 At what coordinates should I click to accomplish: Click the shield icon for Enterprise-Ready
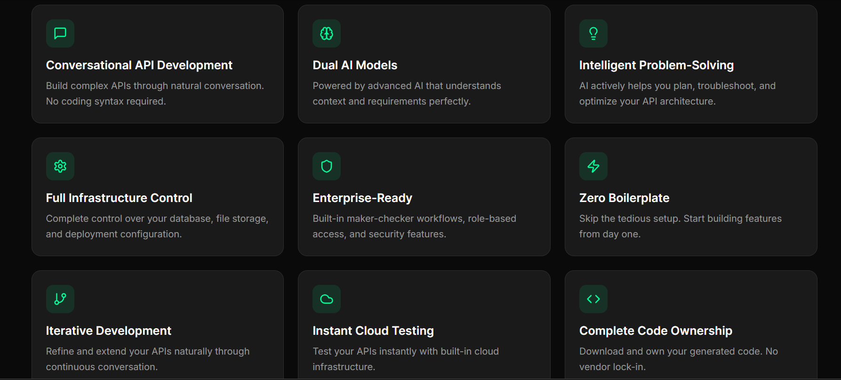click(327, 166)
